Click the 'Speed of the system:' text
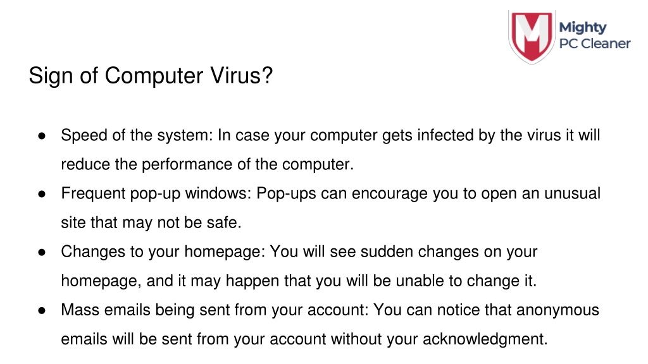The height and width of the screenshot is (364, 648). click(137, 135)
